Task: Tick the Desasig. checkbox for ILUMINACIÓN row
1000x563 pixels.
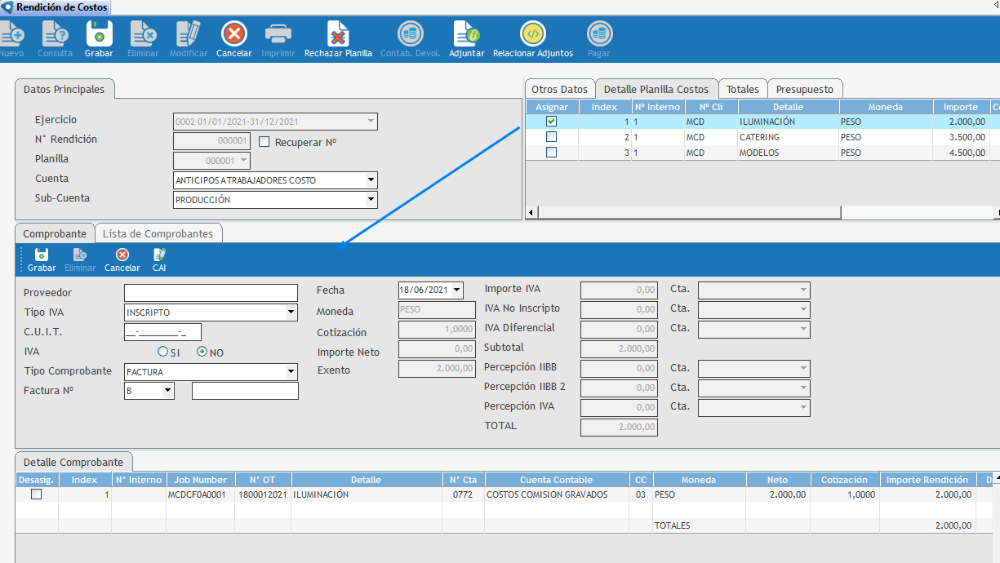Action: pyautogui.click(x=36, y=494)
